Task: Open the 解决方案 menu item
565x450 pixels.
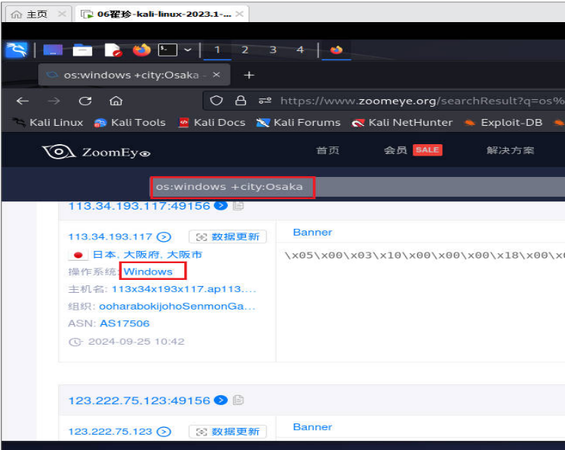Action: 510,150
